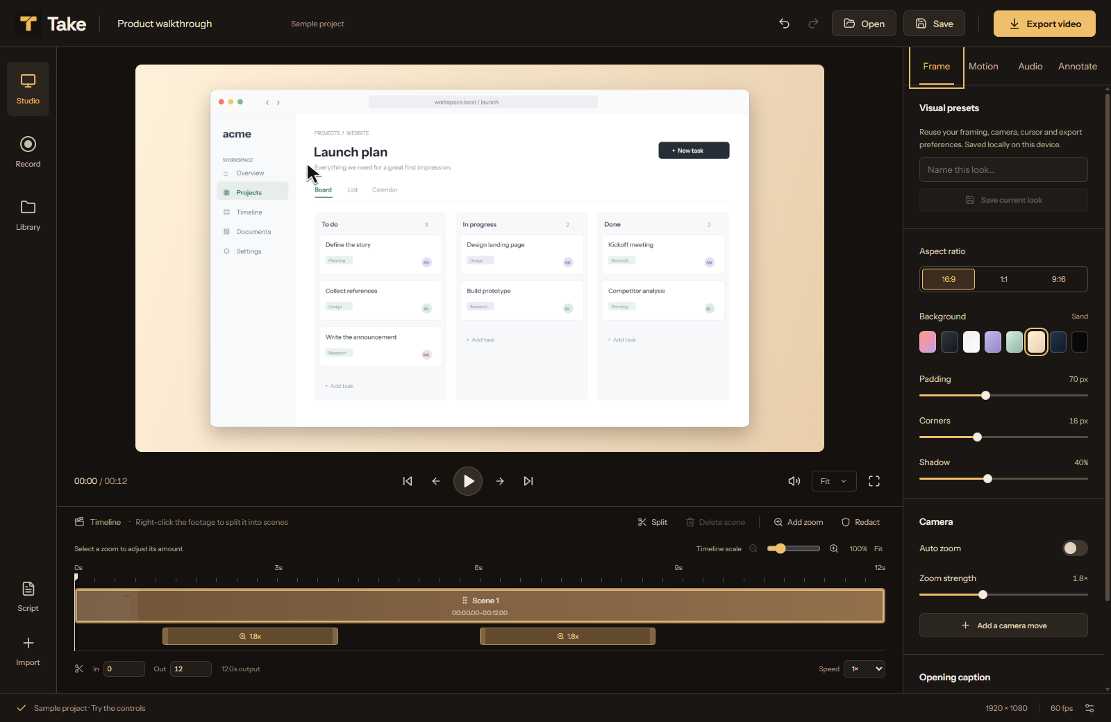Click the Redact tool
Viewport: 1111px width, 722px height.
click(x=860, y=522)
